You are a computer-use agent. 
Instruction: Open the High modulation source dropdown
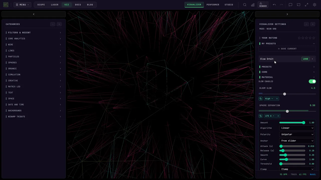pos(269,99)
